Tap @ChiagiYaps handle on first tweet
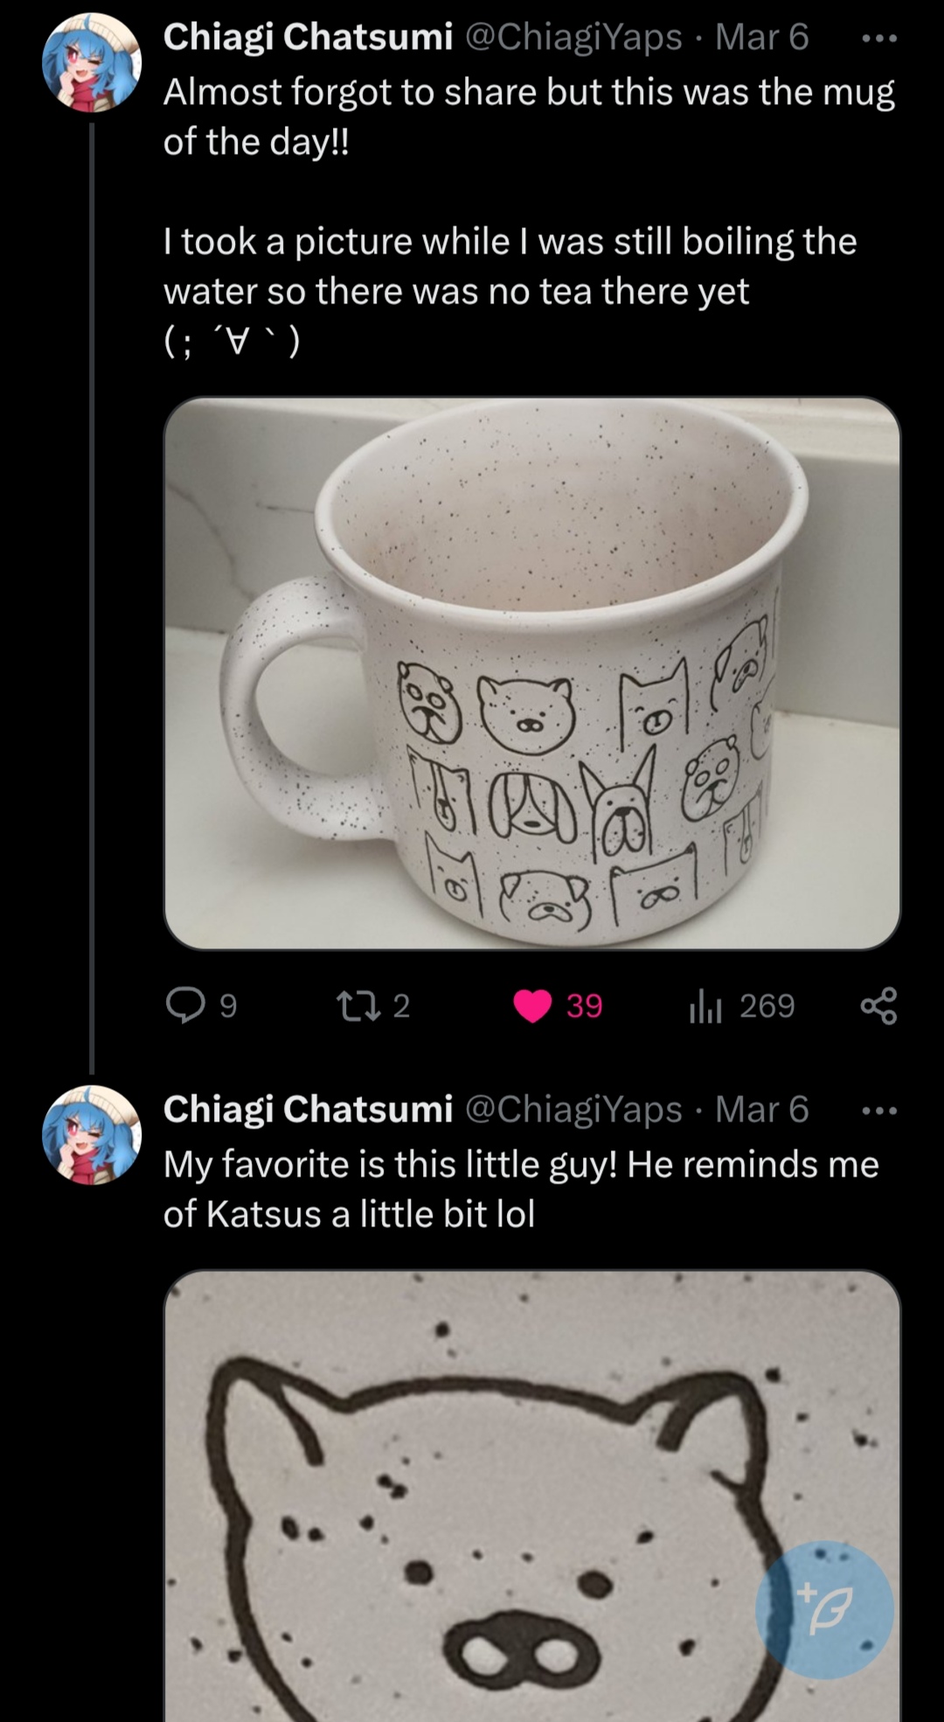 573,37
